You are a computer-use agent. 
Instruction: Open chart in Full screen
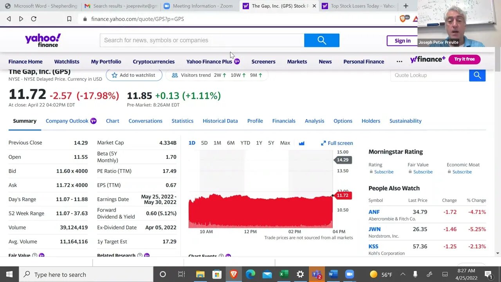tap(337, 143)
